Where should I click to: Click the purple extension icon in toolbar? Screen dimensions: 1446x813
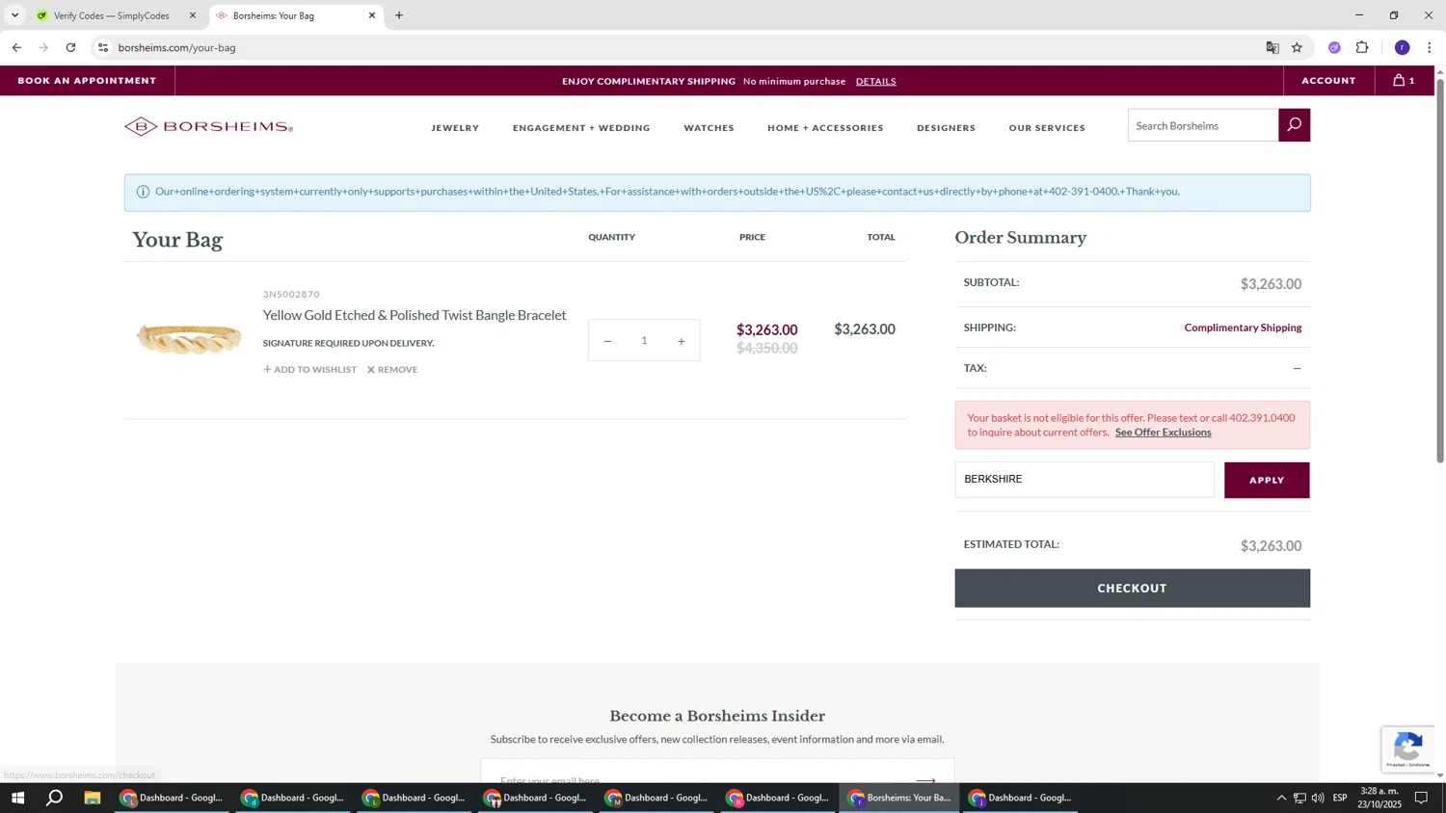click(x=1334, y=47)
